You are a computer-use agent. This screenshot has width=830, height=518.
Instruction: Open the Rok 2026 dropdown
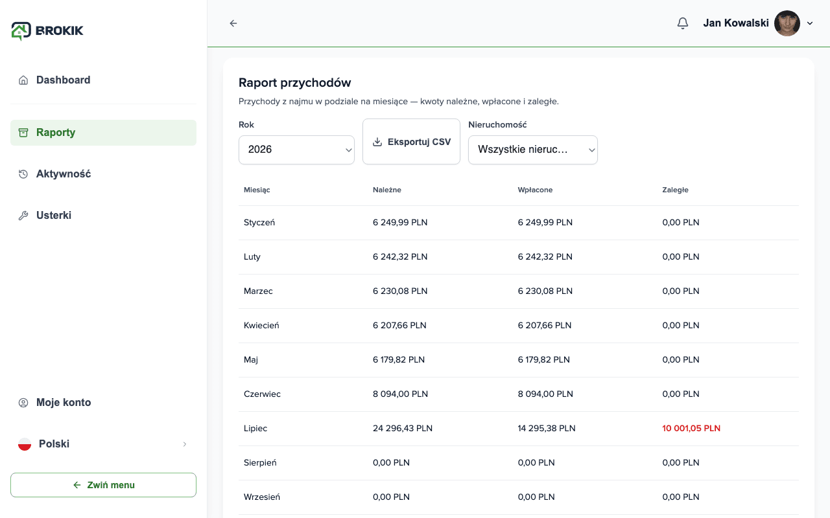[x=296, y=150]
